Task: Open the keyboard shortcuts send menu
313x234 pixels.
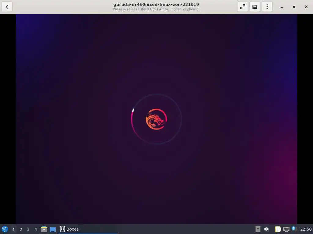Action: tap(255, 7)
